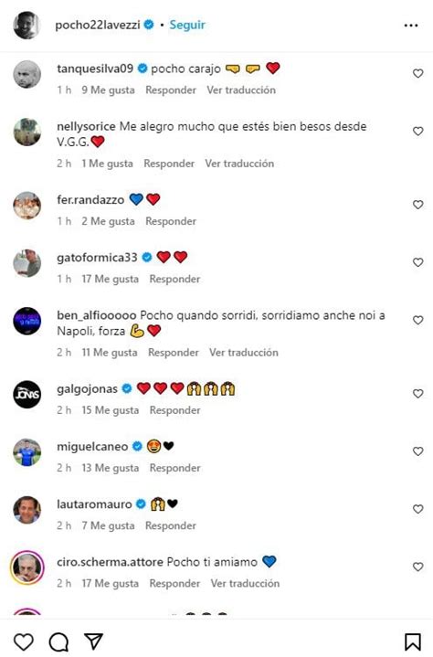Open the galgojonas avatar thumbnail
The height and width of the screenshot is (657, 433).
(27, 394)
